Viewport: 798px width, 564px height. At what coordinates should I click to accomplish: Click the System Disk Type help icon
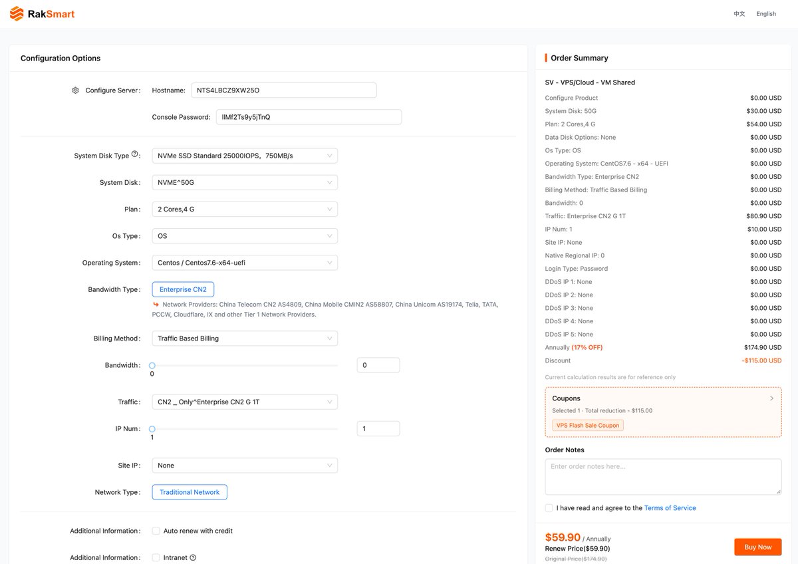point(135,154)
